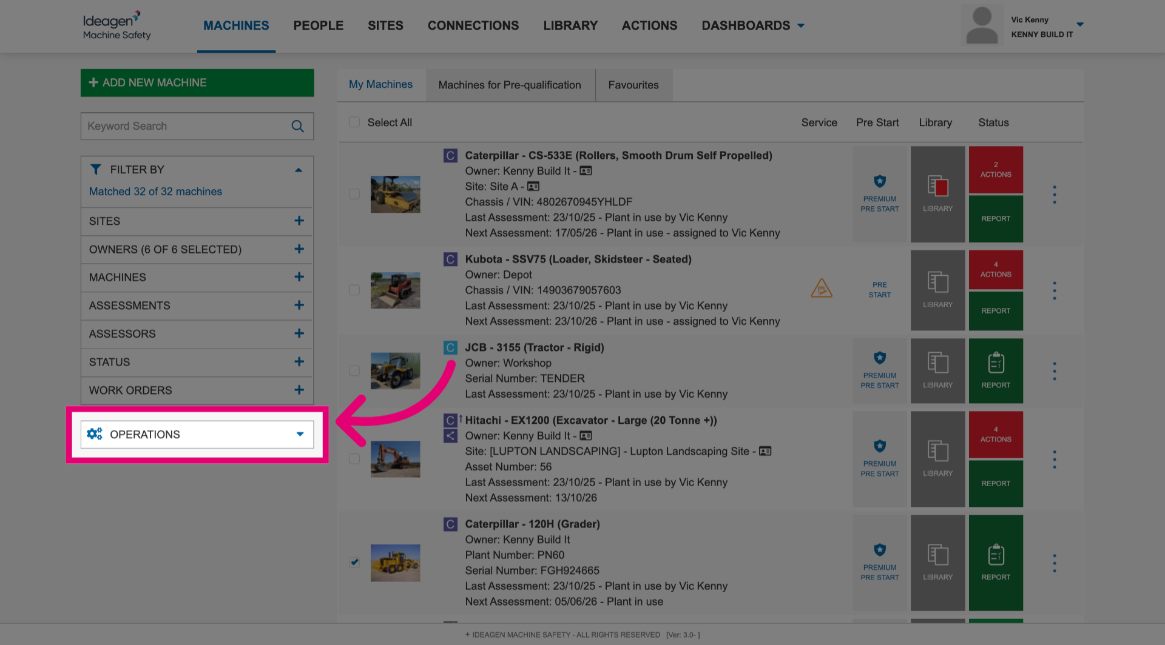Open more options dots for Kubota SSV75

(1055, 290)
